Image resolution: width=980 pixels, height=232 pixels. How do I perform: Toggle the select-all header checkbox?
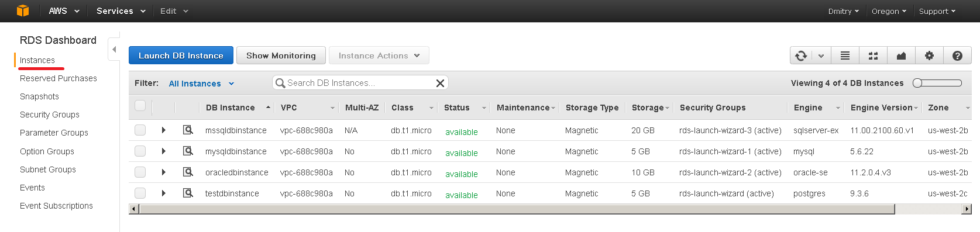[x=140, y=105]
